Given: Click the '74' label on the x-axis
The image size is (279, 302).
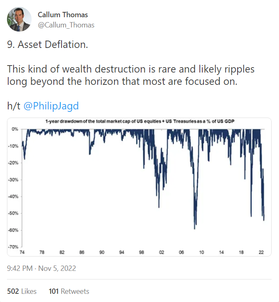Looking at the screenshot, I should point(22,252).
